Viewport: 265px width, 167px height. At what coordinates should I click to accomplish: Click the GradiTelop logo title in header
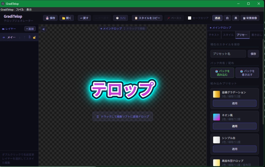pos(13,16)
